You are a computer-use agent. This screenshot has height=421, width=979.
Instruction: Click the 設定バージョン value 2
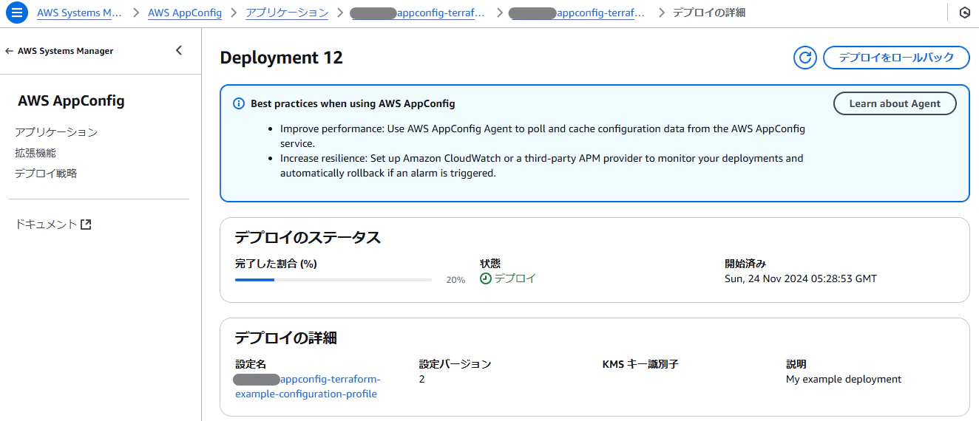[422, 379]
